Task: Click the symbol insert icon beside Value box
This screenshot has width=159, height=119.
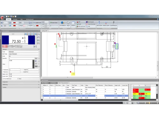Action: click(x=36, y=61)
